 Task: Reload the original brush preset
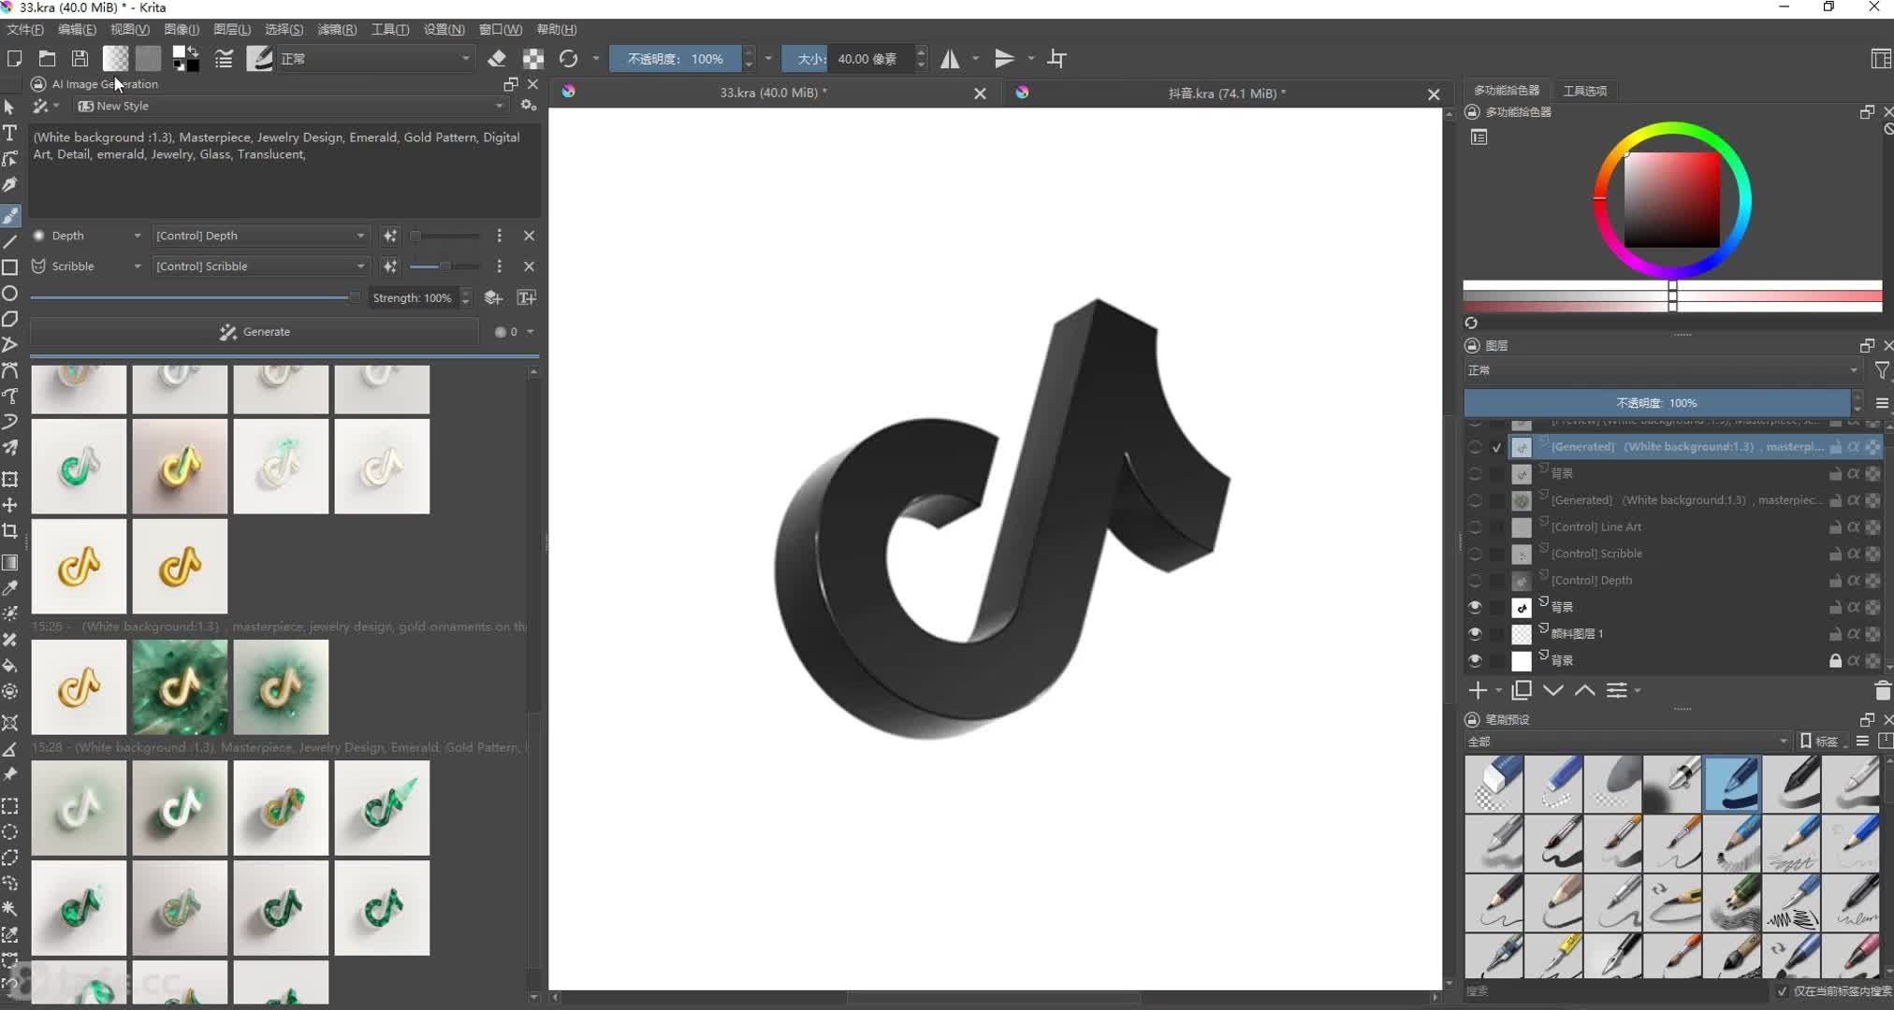click(x=568, y=59)
